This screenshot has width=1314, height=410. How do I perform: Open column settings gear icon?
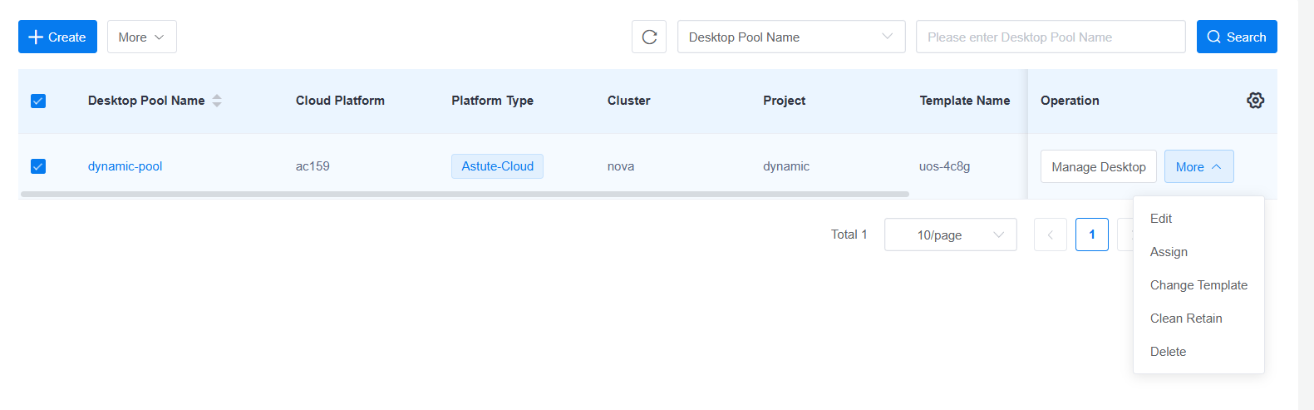click(1255, 101)
